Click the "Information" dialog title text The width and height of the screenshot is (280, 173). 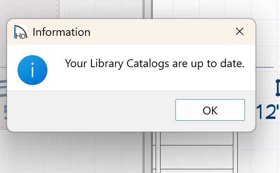pos(61,32)
